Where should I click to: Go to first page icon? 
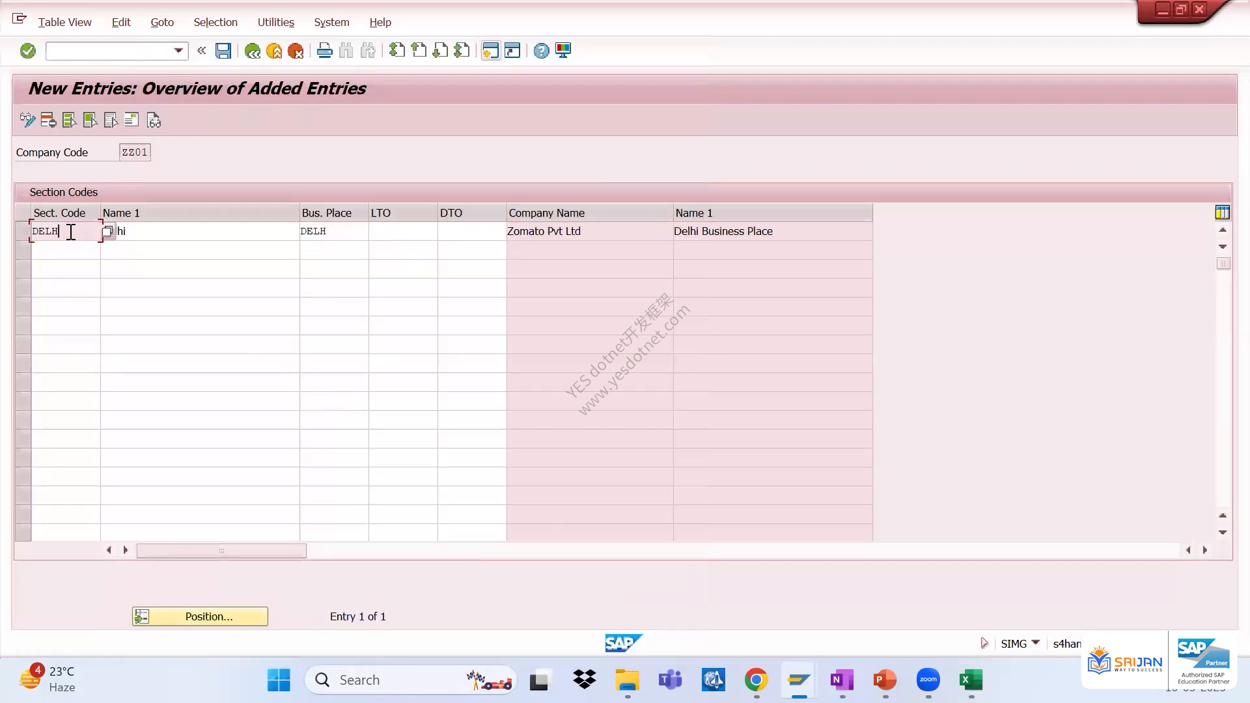[x=396, y=51]
